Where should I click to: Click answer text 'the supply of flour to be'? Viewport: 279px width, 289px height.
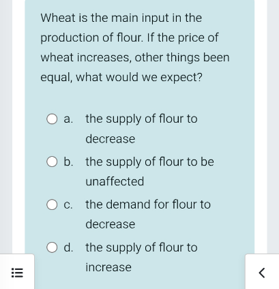pos(149,162)
